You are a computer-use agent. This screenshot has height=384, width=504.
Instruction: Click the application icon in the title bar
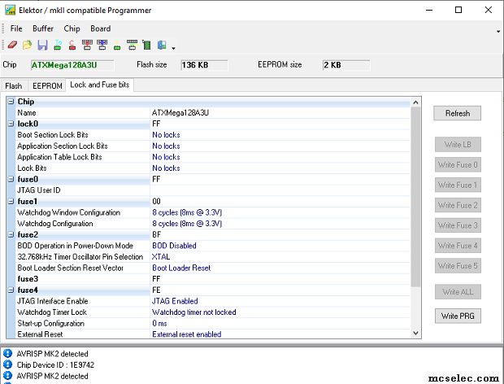[x=10, y=10]
